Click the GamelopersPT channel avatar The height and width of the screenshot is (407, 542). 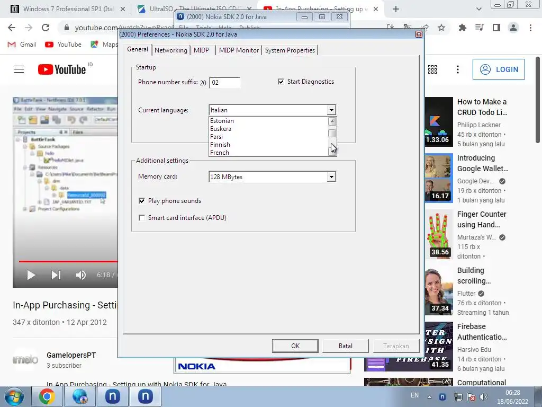click(x=25, y=360)
